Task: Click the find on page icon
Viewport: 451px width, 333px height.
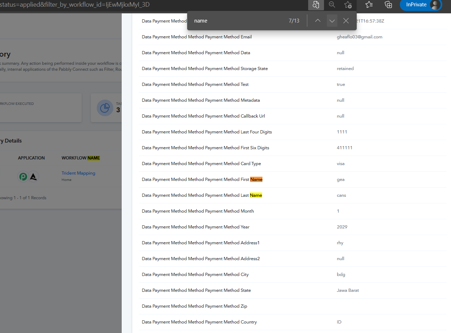Action: coord(316,5)
